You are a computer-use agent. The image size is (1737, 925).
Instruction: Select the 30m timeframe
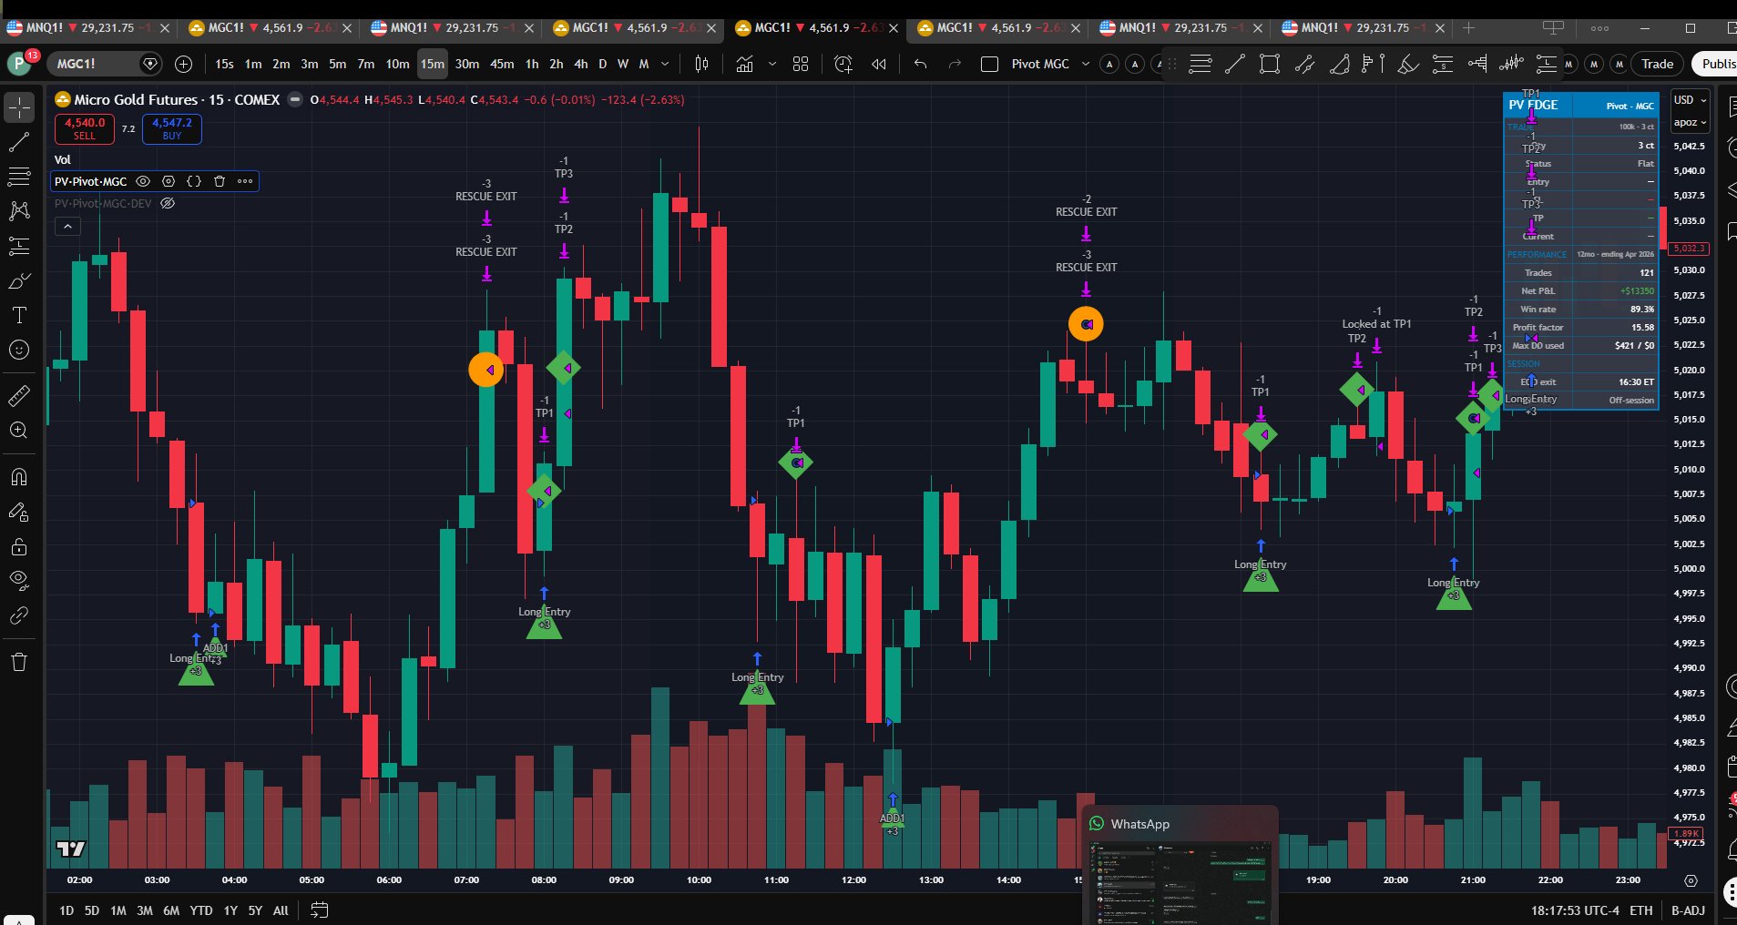tap(467, 64)
